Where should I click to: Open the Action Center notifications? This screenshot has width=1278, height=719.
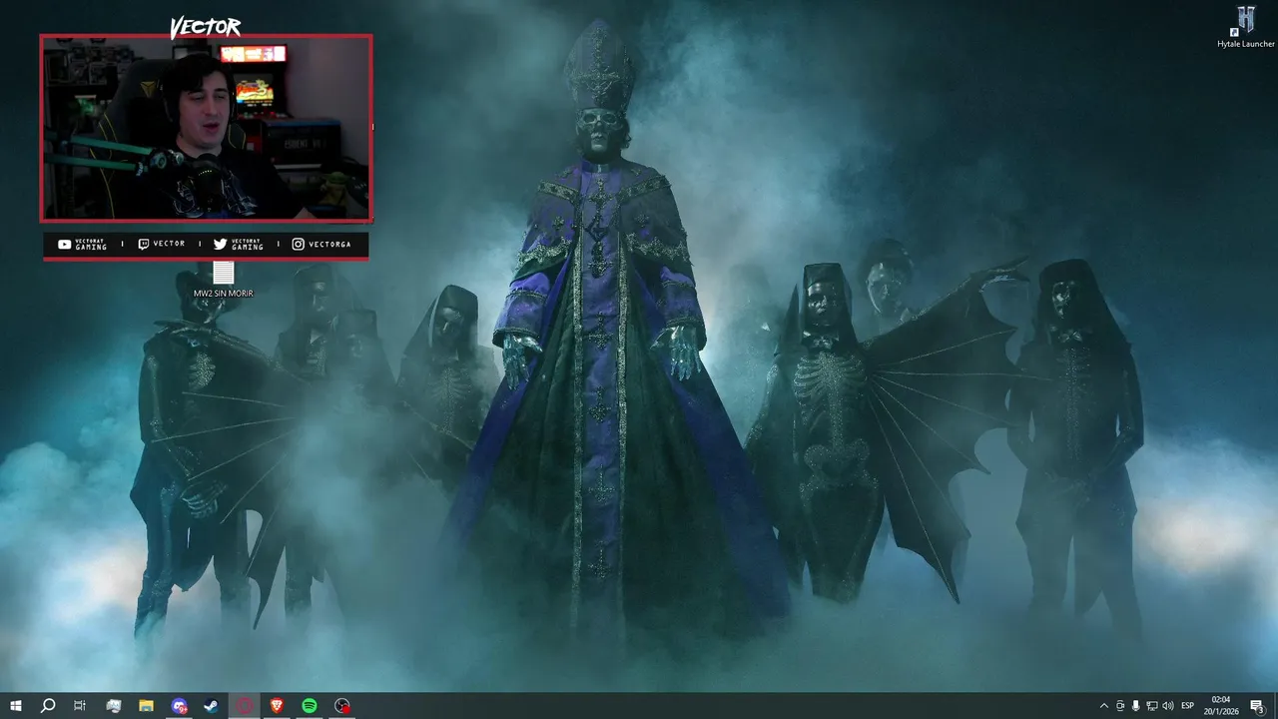click(1258, 706)
